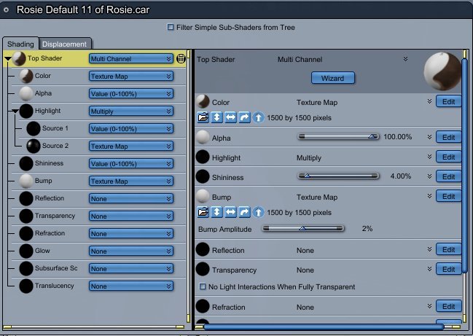Click the Bump preview sphere in tree
473x336 pixels.
coord(26,181)
